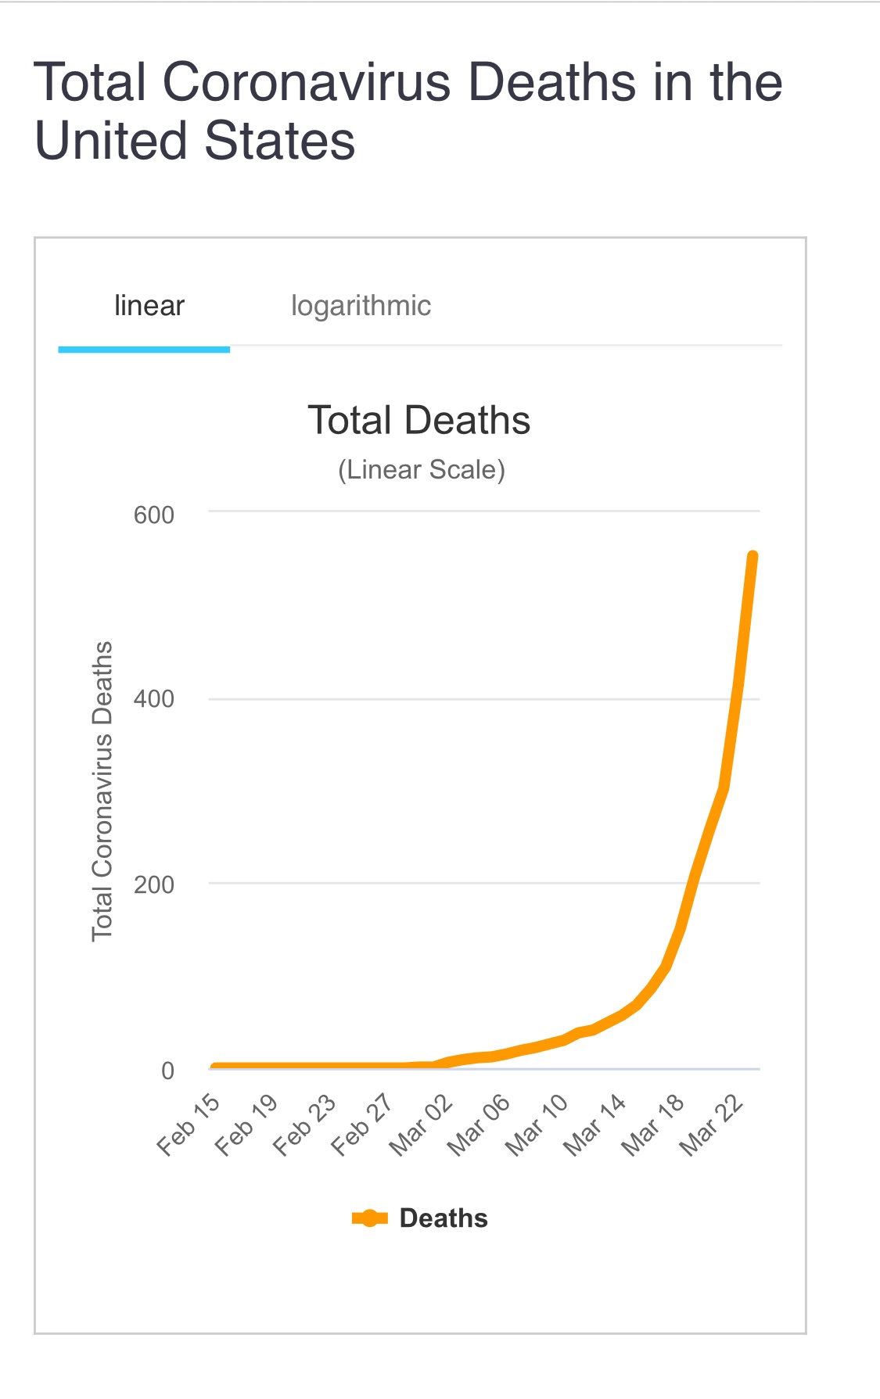Toggle the Deaths legend series
The height and width of the screenshot is (1399, 880).
click(x=444, y=1218)
